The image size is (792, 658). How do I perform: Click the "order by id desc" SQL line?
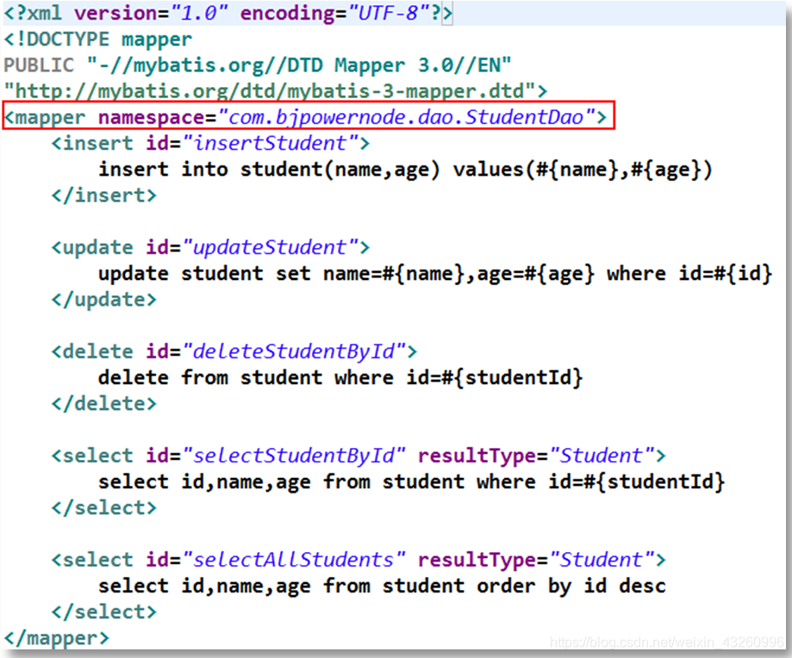(382, 587)
